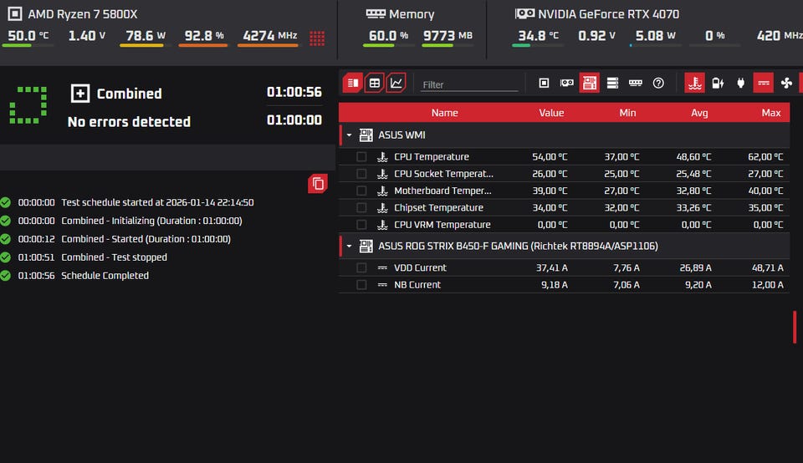Viewport: 803px width, 463px height.
Task: Click the GPU temperature 34.8 °C bar
Action: coord(537,45)
